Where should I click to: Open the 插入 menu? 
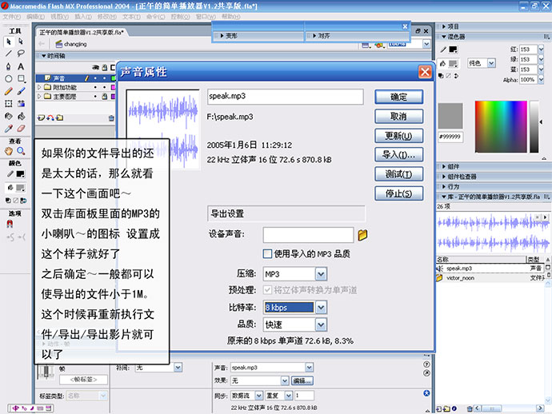point(83,17)
